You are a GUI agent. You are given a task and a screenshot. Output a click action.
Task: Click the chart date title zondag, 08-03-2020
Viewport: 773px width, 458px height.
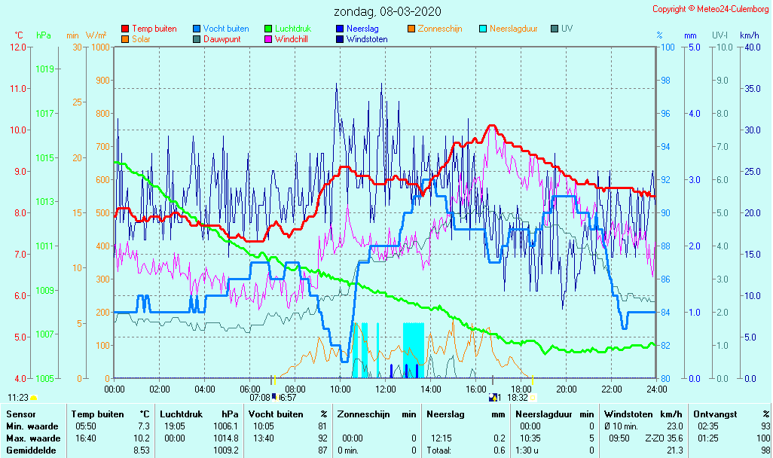[x=388, y=11]
